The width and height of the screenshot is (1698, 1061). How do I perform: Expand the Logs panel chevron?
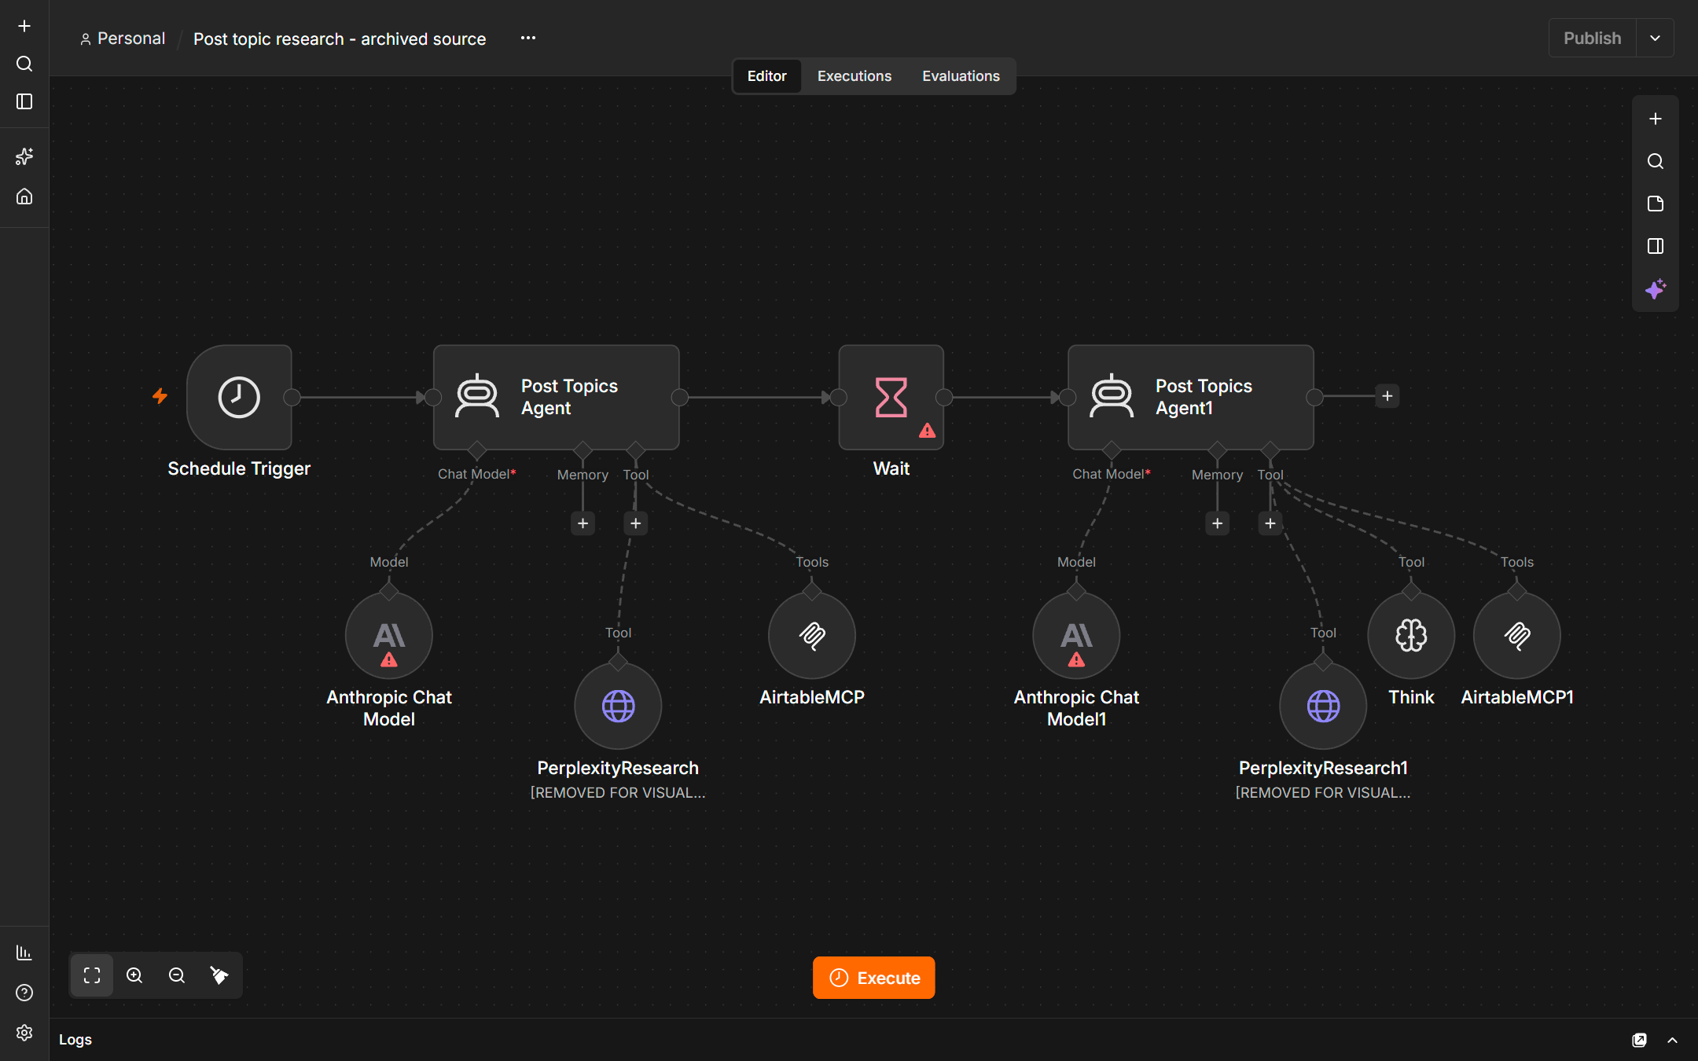(1672, 1040)
